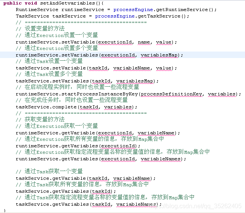Screen dimensions: 245x213
Task: Click 'value' argument in runtimeService.setVariable call
Action: [164, 42]
